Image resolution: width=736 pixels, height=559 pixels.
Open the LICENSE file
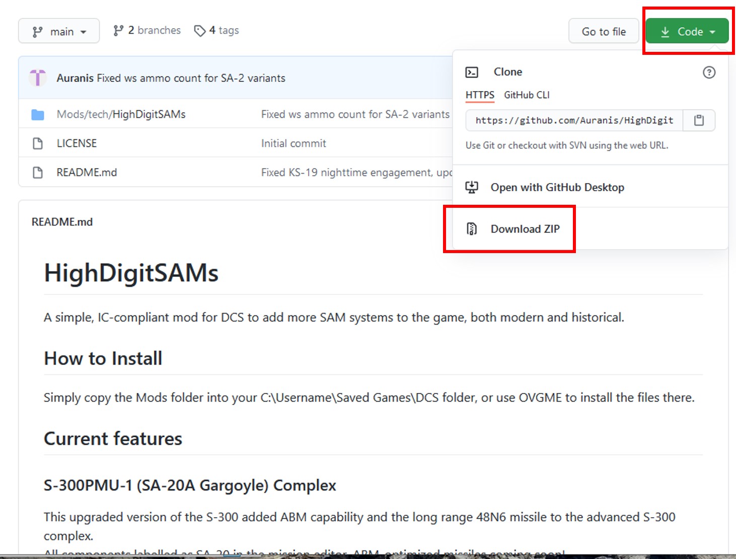(x=77, y=143)
